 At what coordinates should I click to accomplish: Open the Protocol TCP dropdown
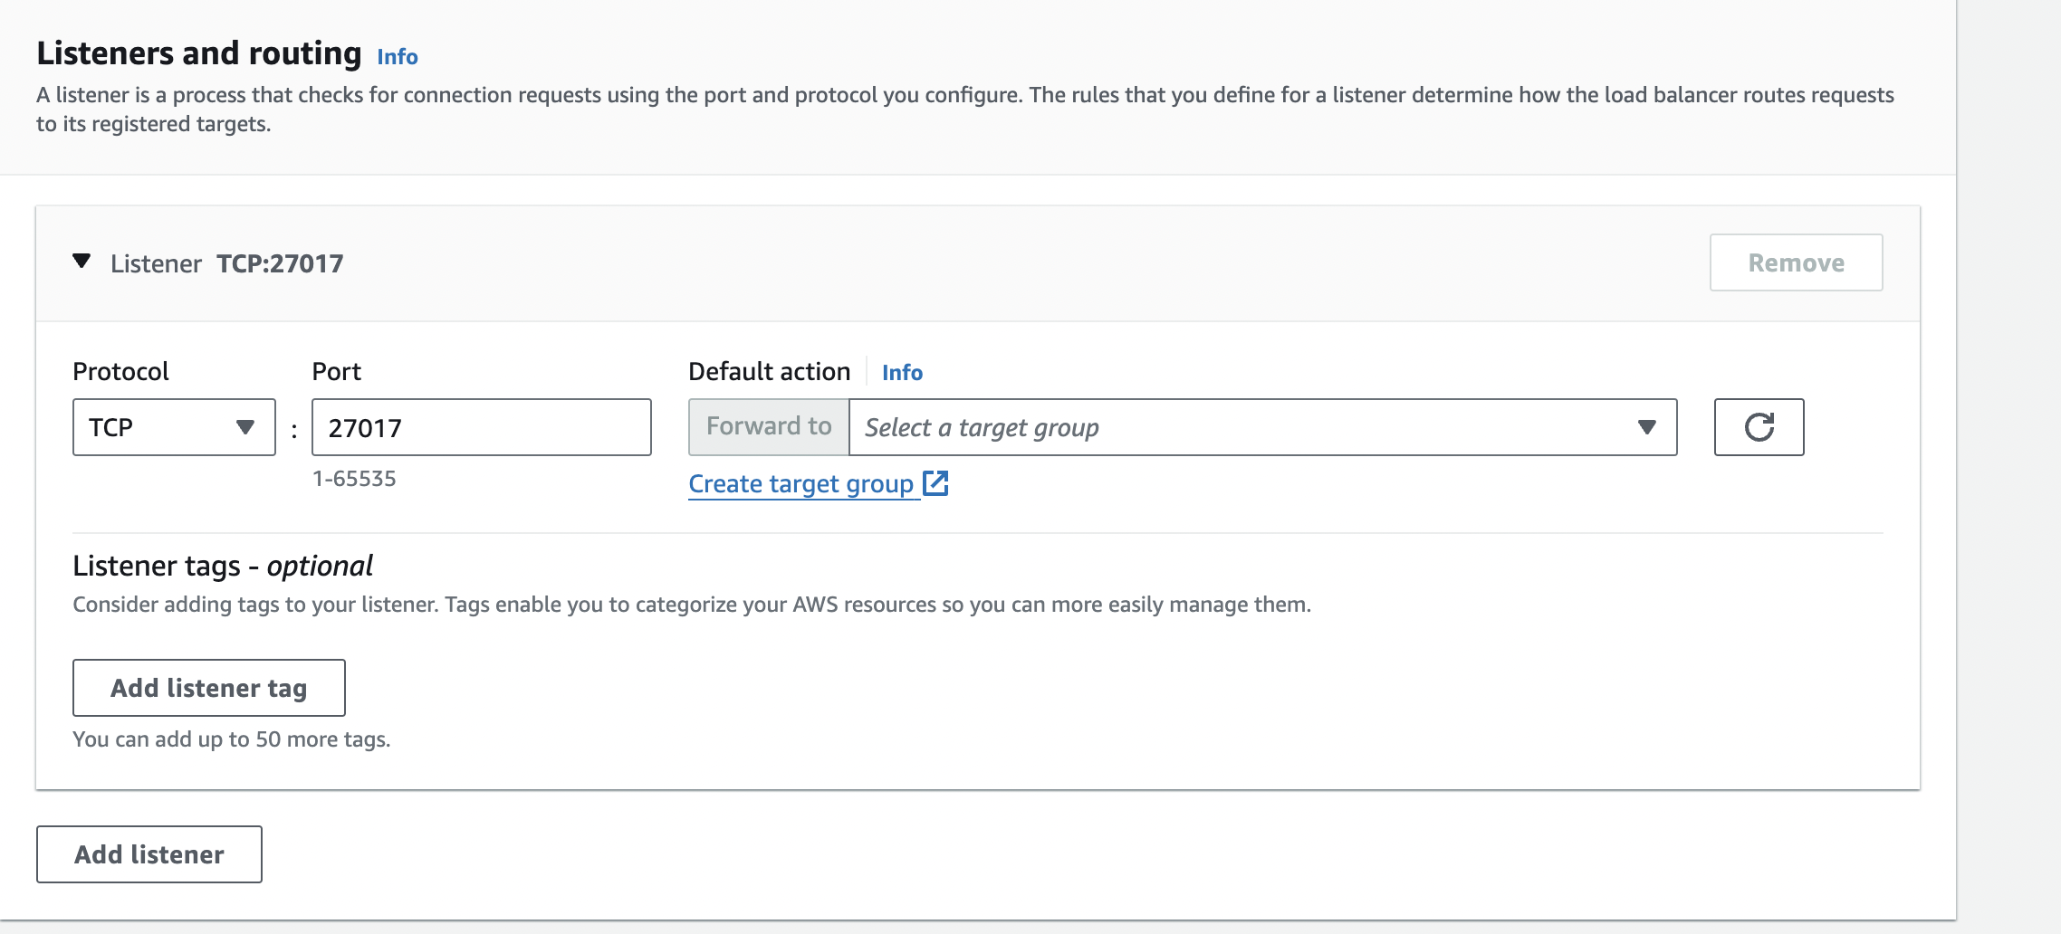point(174,427)
